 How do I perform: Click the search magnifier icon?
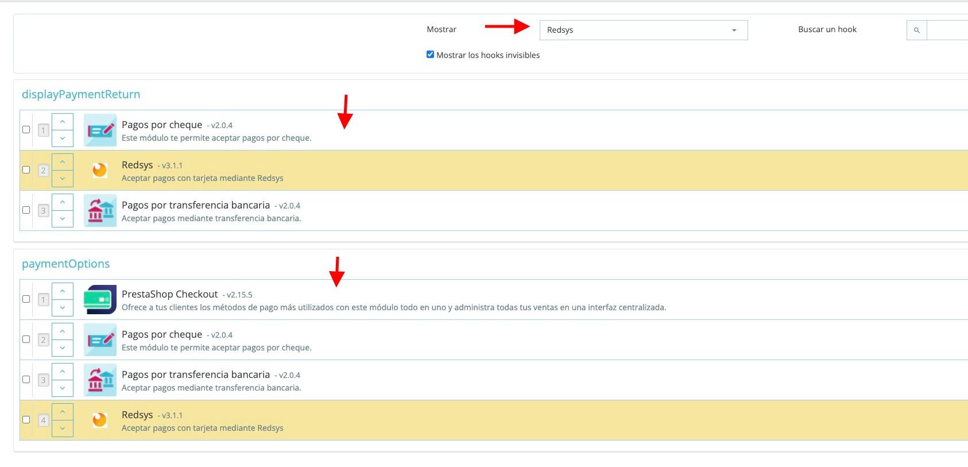(917, 30)
